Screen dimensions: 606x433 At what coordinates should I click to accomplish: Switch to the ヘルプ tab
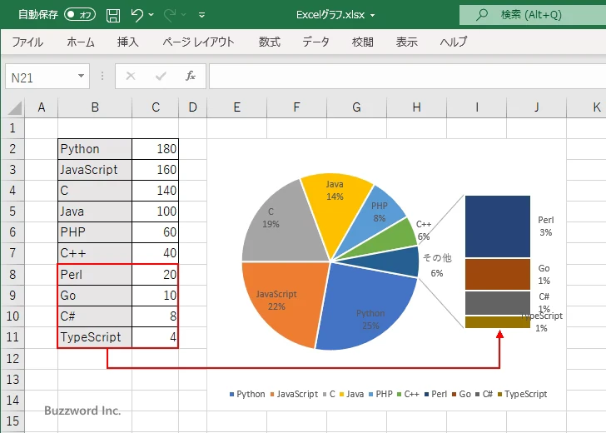click(x=454, y=42)
